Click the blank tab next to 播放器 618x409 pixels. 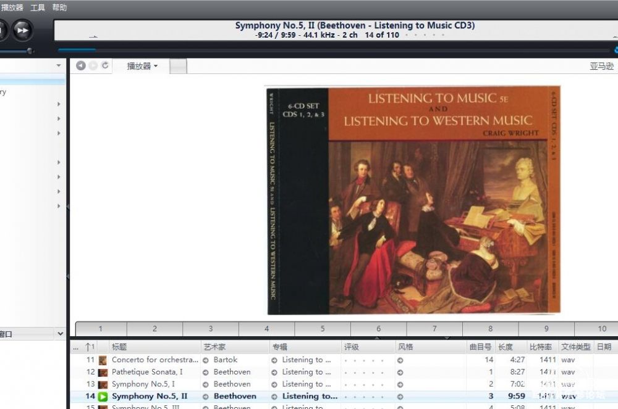coord(178,66)
